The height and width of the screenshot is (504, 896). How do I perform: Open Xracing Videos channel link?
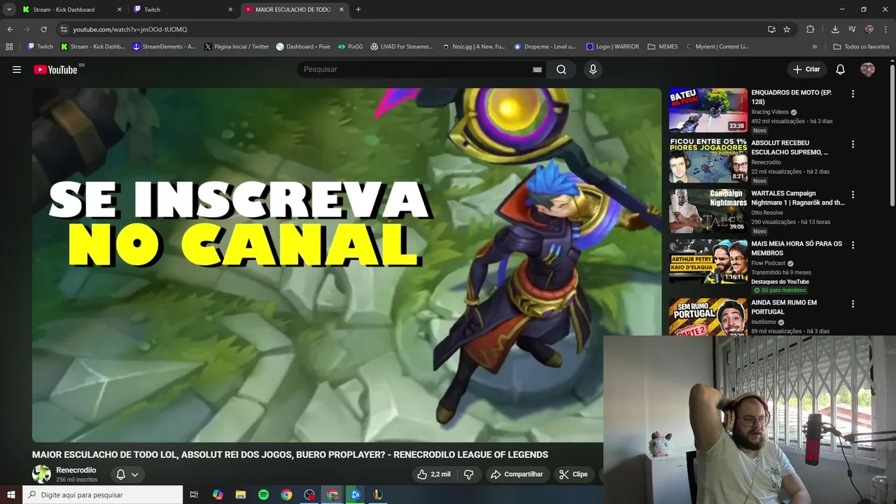click(770, 112)
